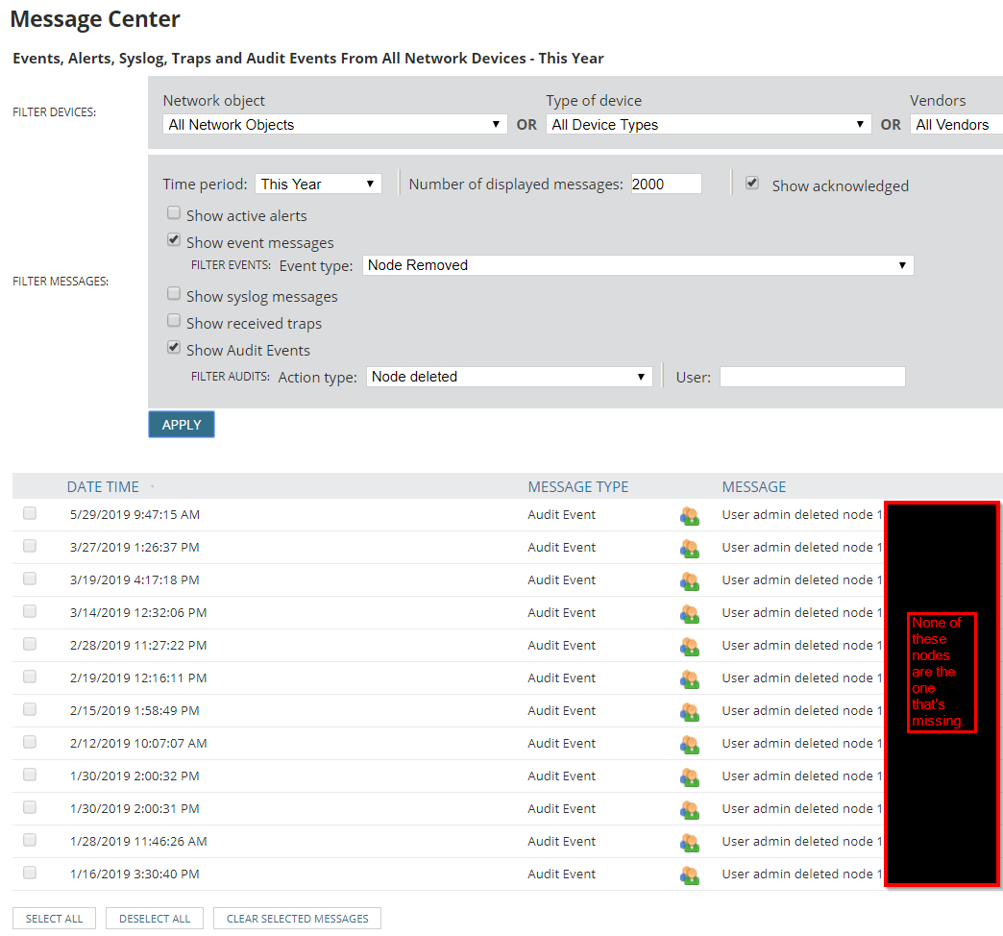Click audit event icon for 2/19/2019 12:16:11 PM row
Screen dimensions: 1003x936
click(690, 678)
